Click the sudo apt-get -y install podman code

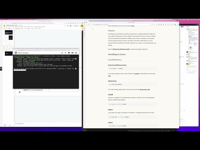[x=132, y=117]
